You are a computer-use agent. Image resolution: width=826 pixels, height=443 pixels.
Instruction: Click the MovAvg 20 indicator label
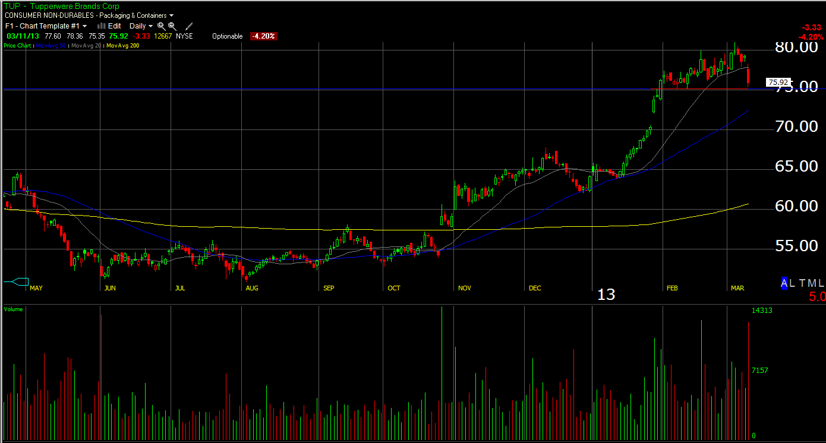click(86, 46)
